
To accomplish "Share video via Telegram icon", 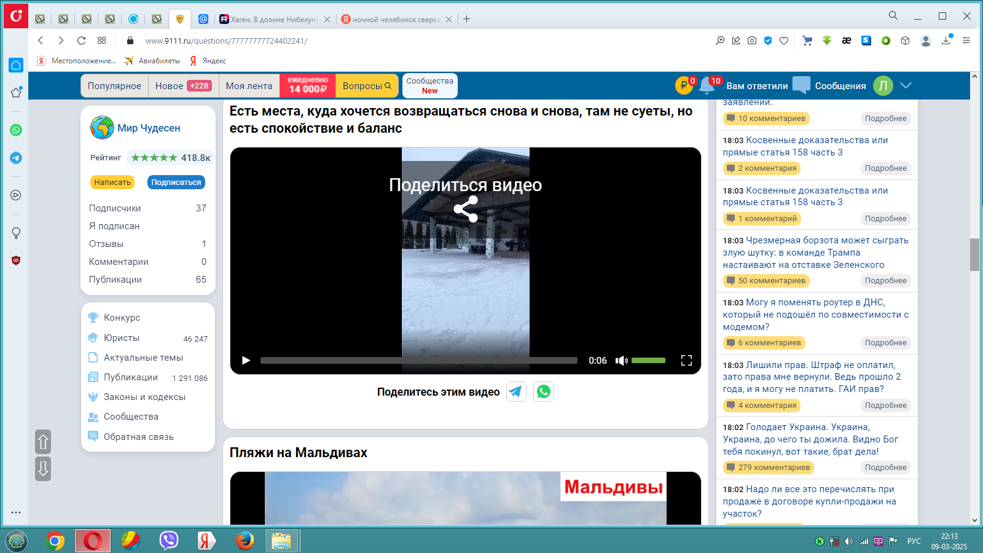I will (516, 391).
